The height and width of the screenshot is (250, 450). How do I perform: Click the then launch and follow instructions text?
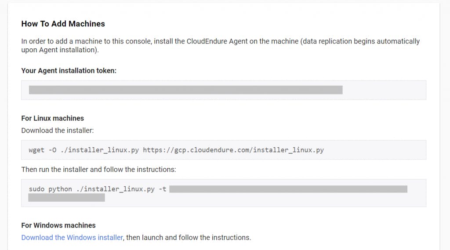pos(189,238)
